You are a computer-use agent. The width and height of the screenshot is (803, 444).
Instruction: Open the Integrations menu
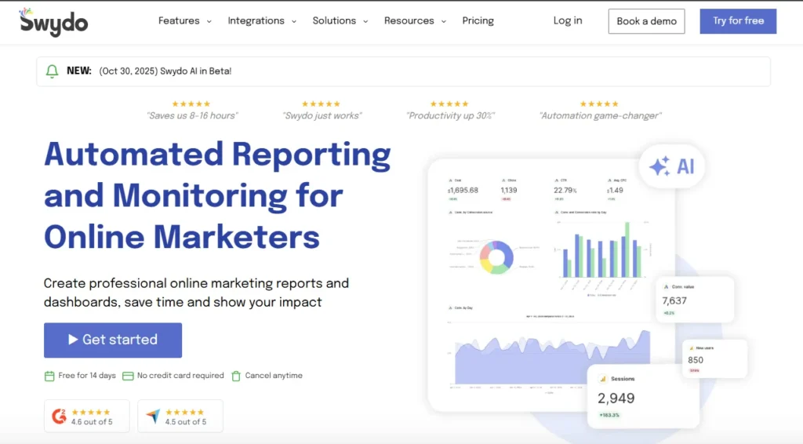256,20
